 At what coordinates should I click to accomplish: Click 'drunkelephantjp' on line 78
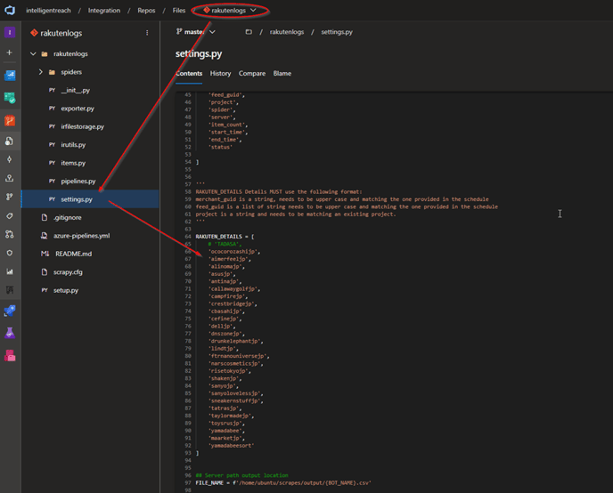click(x=236, y=341)
